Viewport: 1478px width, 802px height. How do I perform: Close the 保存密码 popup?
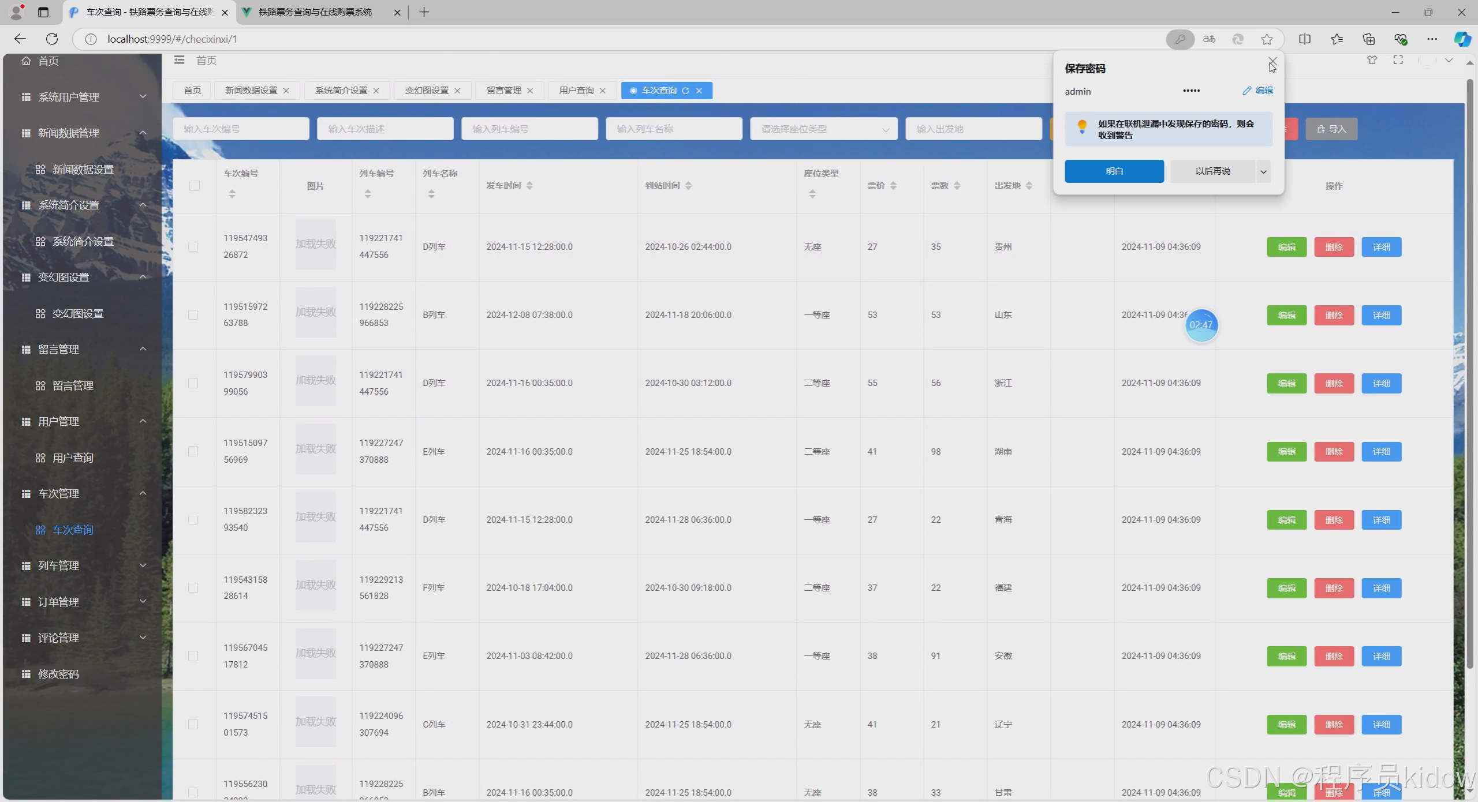pyautogui.click(x=1272, y=61)
